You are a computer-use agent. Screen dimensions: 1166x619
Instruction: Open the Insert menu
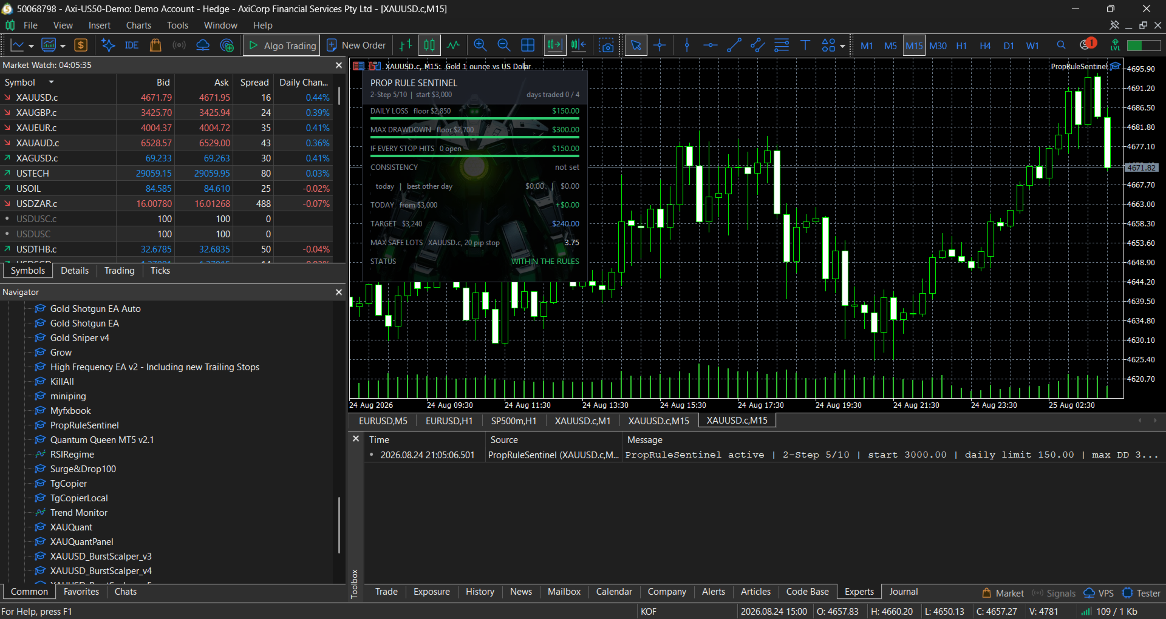point(100,25)
